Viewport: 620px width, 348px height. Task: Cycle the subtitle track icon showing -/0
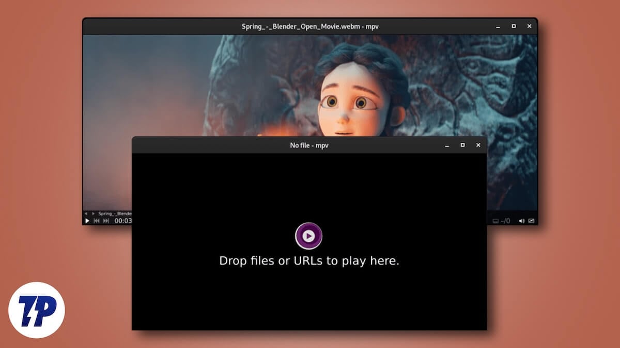pos(501,221)
